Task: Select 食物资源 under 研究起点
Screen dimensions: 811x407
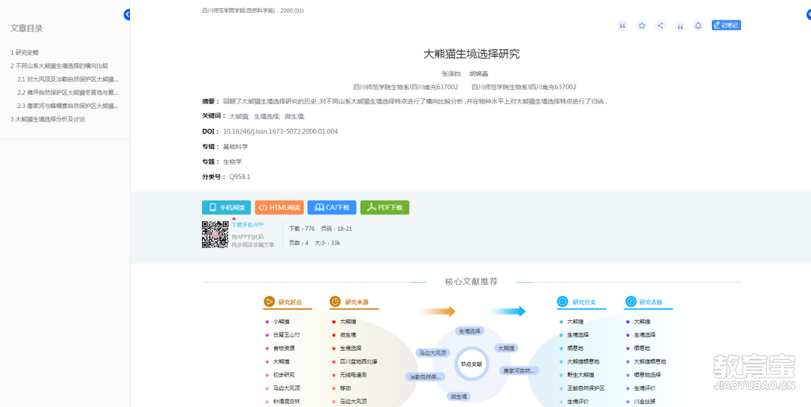Action: tap(284, 348)
